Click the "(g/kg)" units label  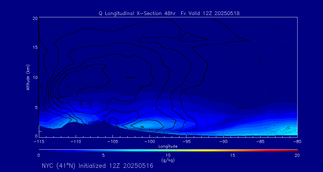pyautogui.click(x=168, y=159)
